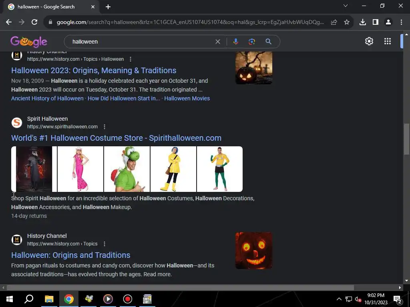Open How Did Halloween Start in... sitelink
410x307 pixels.
click(x=124, y=98)
